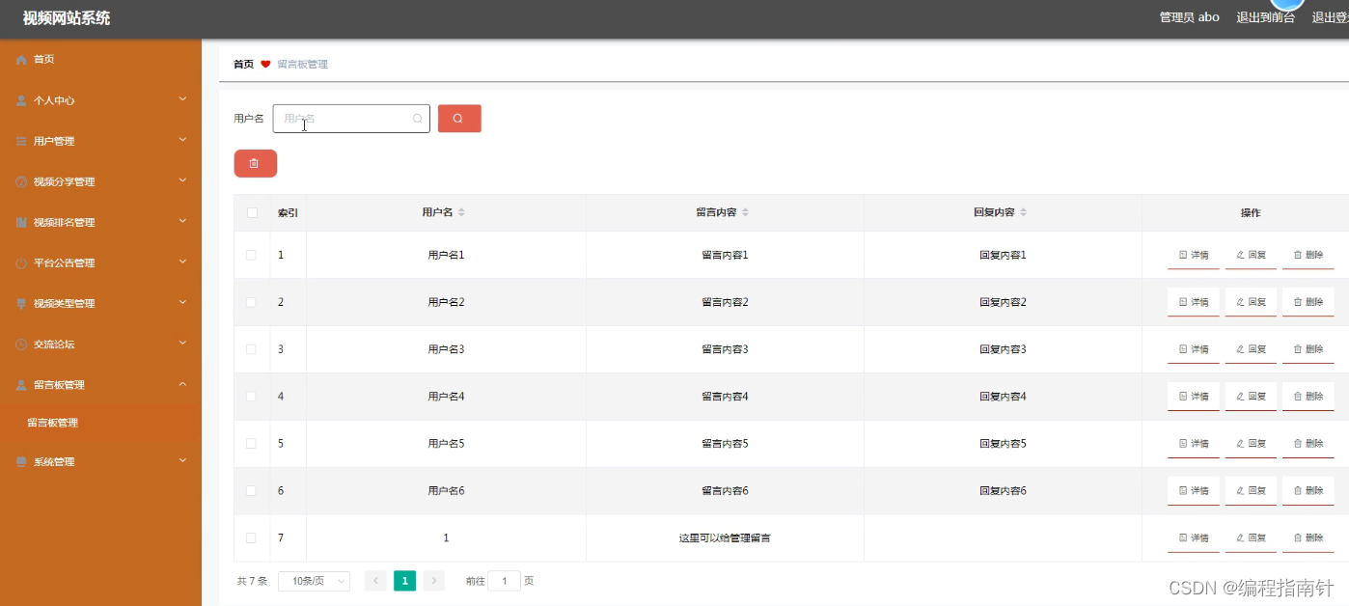Expand the 用户管理 menu chevron
The width and height of the screenshot is (1349, 606).
coord(182,139)
